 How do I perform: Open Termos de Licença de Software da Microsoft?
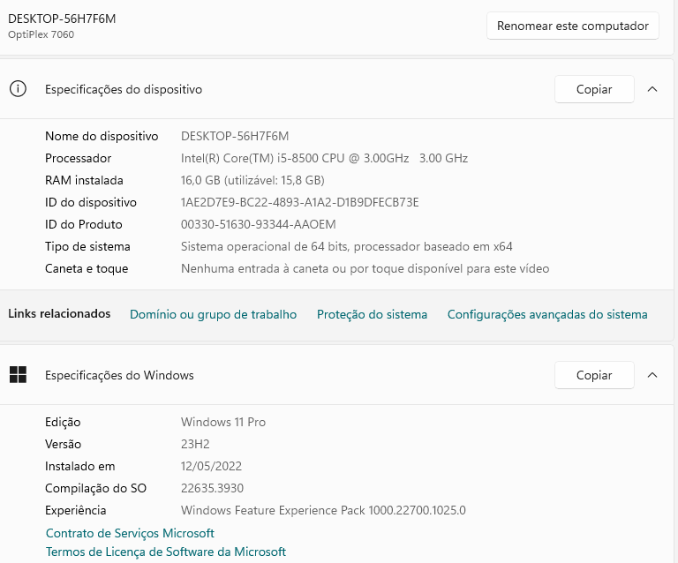click(166, 552)
